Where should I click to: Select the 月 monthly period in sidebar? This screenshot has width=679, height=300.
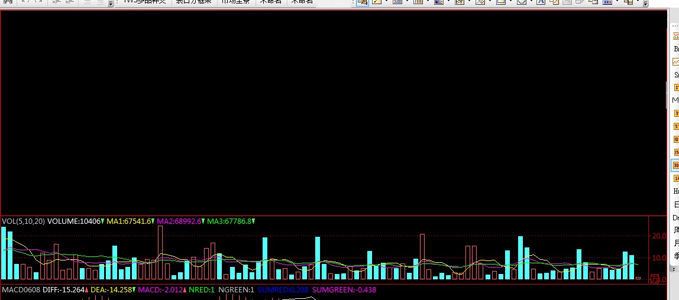676,243
